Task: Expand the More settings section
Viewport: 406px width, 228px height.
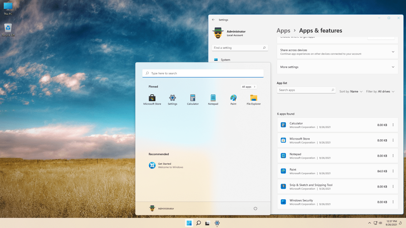Action: click(x=337, y=67)
